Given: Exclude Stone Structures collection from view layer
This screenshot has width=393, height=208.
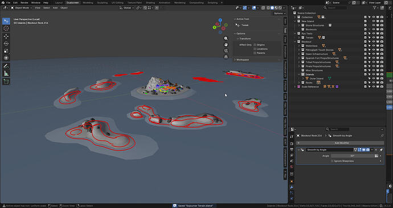Looking at the screenshot, I should tap(366, 25).
